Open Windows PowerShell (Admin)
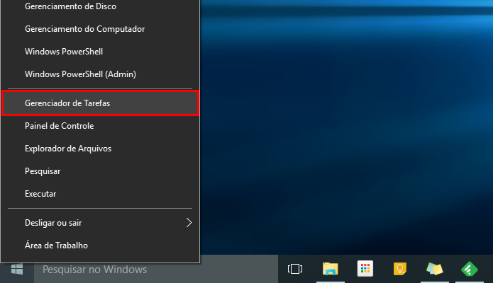This screenshot has width=493, height=283. pos(100,74)
